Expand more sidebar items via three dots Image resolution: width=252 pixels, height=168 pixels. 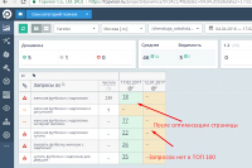click(6, 146)
